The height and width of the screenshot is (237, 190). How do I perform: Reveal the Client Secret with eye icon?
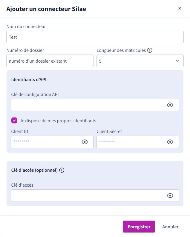(x=170, y=142)
